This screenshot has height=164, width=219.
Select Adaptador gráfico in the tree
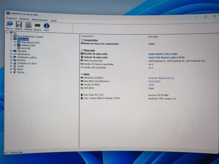click(27, 57)
